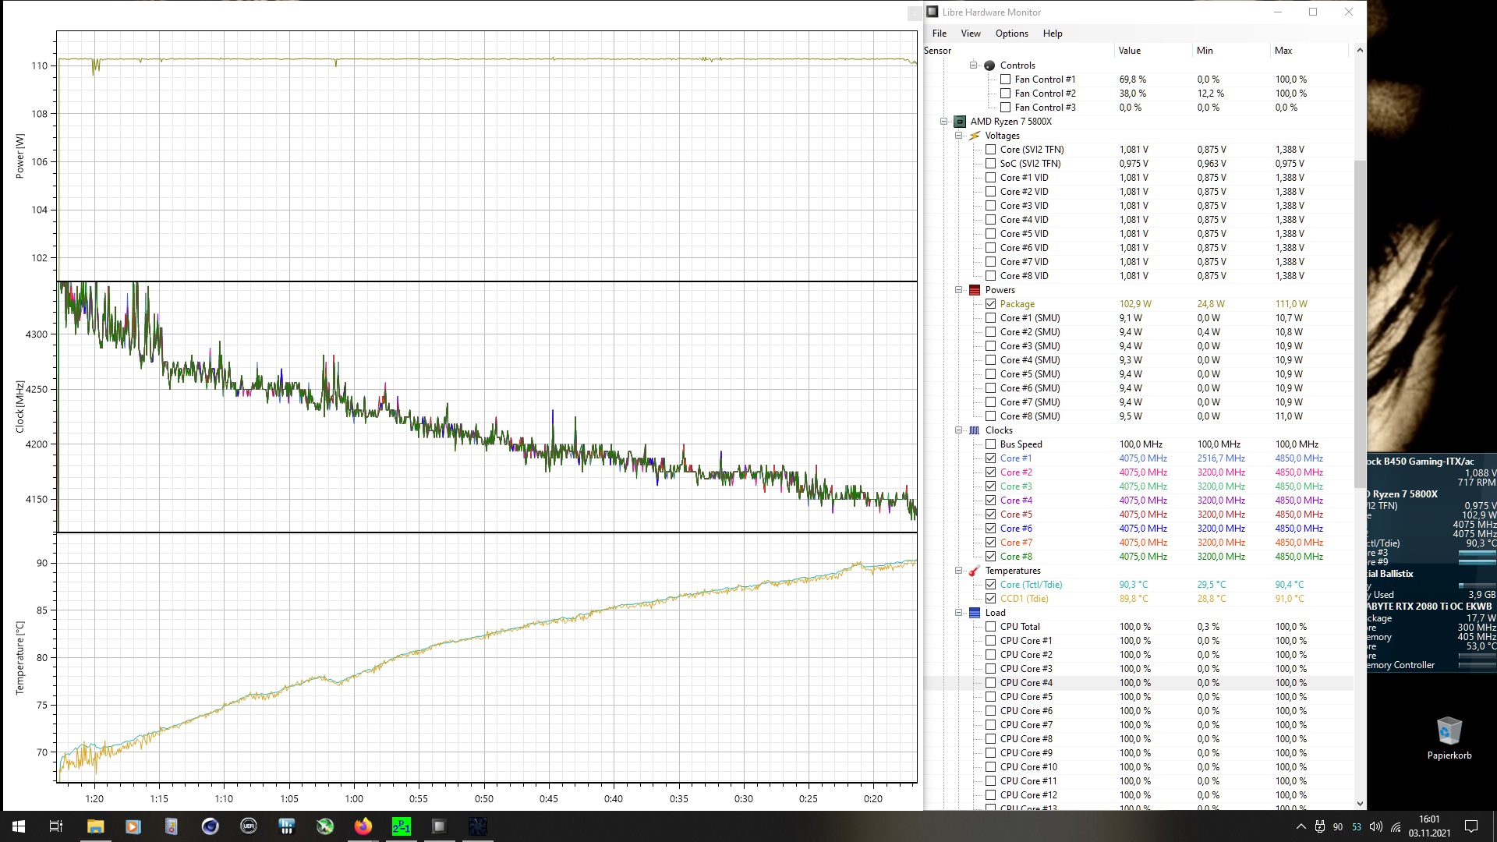The image size is (1497, 842).
Task: Open the UEFI tool taskbar icon
Action: (249, 826)
